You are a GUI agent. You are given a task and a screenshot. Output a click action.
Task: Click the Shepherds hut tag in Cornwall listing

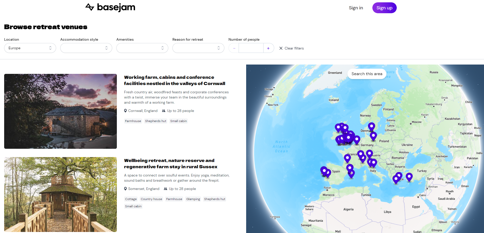point(156,121)
